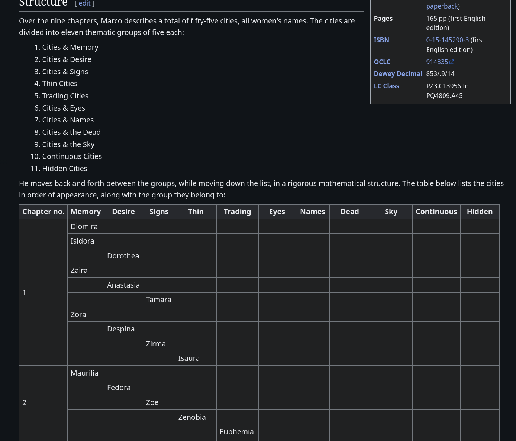Click the list item 'Trading Cities'
The width and height of the screenshot is (516, 441).
(x=65, y=96)
